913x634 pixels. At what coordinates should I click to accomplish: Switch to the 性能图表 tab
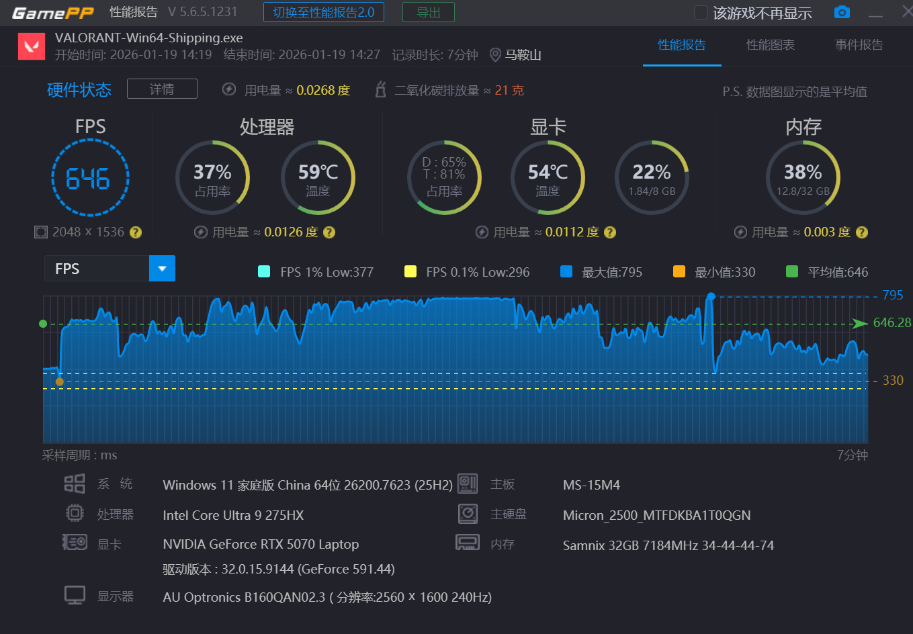[771, 45]
